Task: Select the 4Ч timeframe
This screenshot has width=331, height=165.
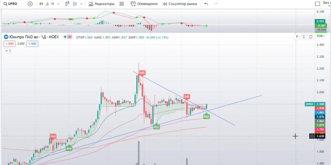Action: click(x=41, y=4)
